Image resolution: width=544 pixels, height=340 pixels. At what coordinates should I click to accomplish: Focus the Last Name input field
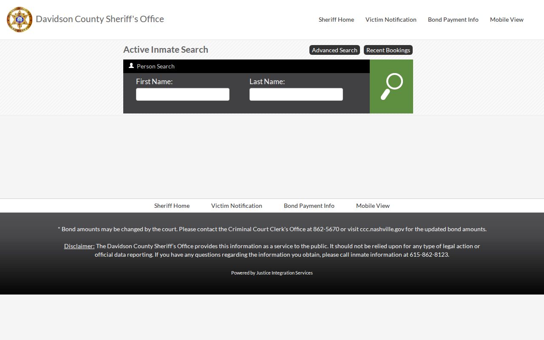click(x=296, y=94)
